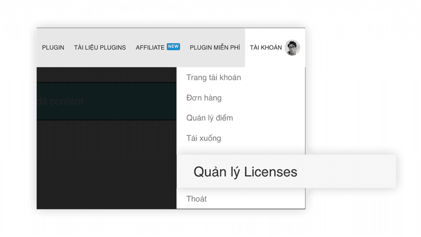Select Quản lý điểm menu entry
The height and width of the screenshot is (237, 421).
[209, 118]
